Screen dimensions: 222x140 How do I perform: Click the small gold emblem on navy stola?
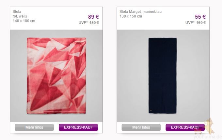[151, 110]
